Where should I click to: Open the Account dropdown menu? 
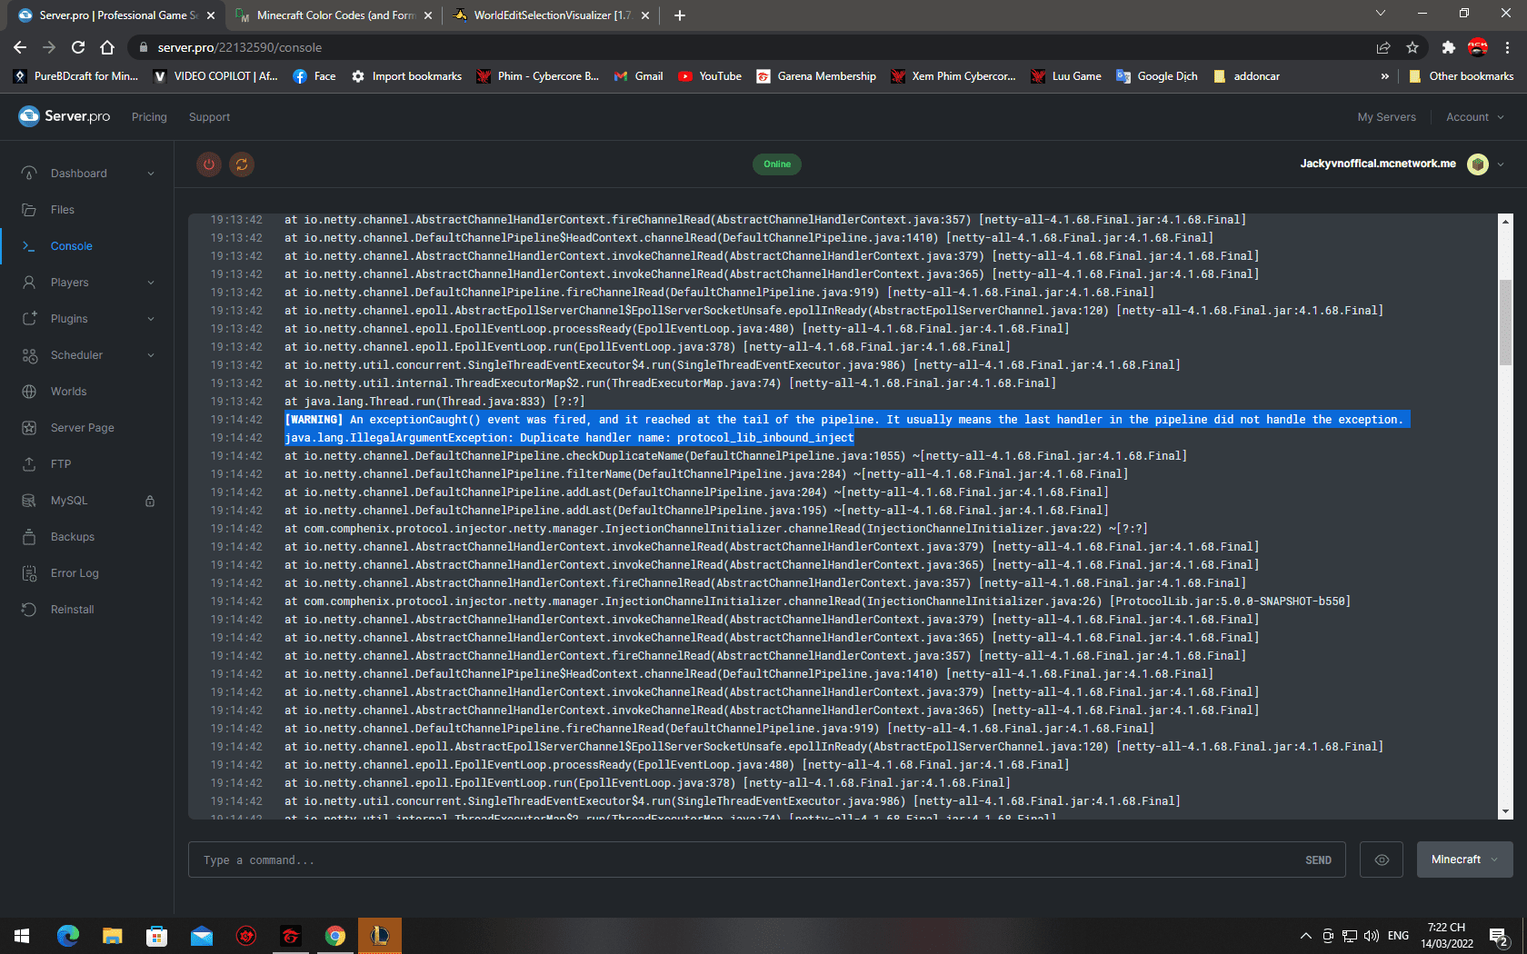tap(1474, 117)
